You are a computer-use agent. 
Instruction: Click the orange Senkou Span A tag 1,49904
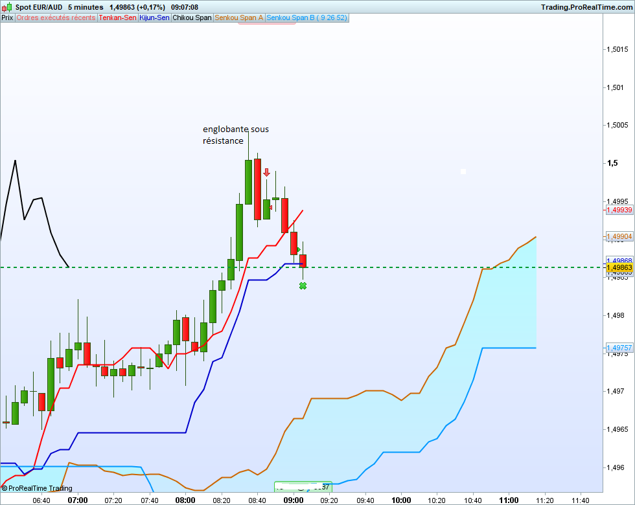tap(619, 236)
